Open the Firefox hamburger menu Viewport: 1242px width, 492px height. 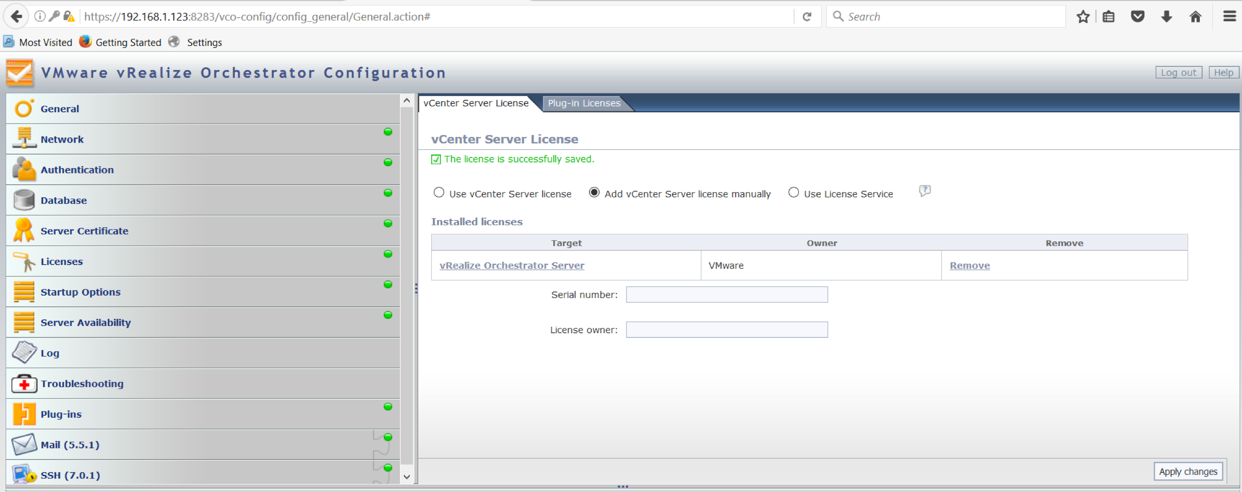[x=1229, y=17]
